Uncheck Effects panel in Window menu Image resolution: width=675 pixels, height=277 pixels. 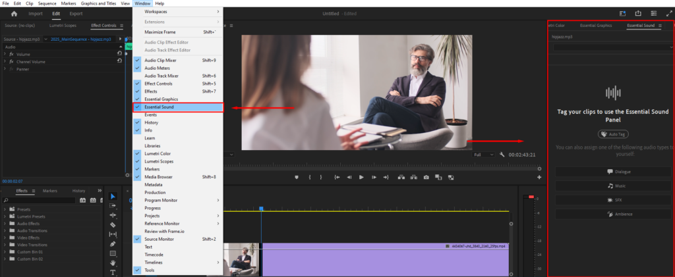tap(178, 91)
